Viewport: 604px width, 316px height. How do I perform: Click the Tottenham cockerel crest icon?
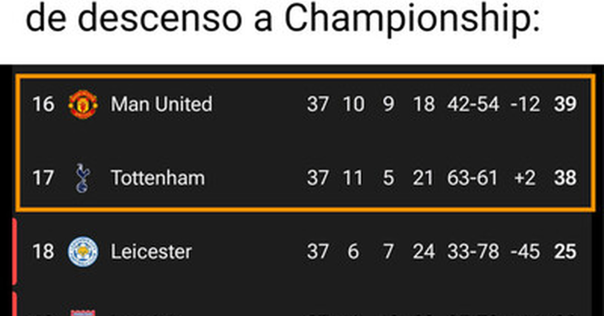pos(82,178)
